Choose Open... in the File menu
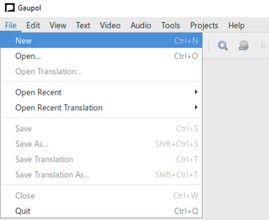The width and height of the screenshot is (269, 220). pyautogui.click(x=101, y=56)
